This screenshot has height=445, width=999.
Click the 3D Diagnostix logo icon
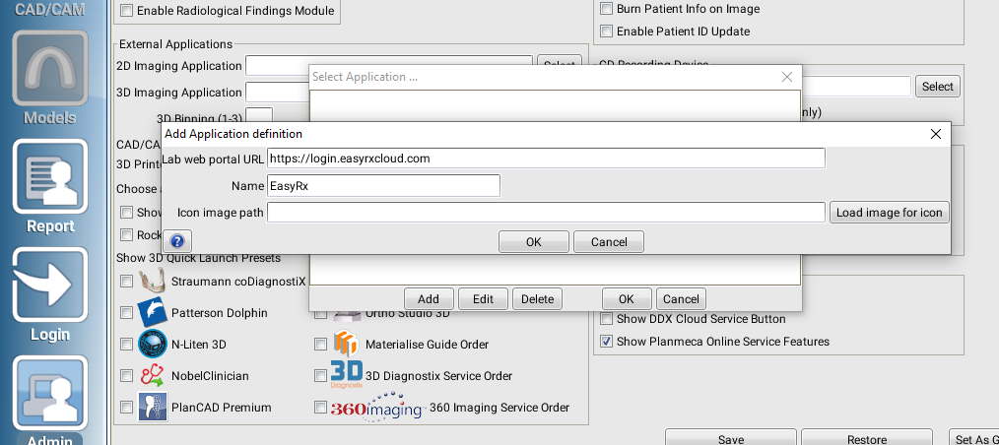coord(346,375)
